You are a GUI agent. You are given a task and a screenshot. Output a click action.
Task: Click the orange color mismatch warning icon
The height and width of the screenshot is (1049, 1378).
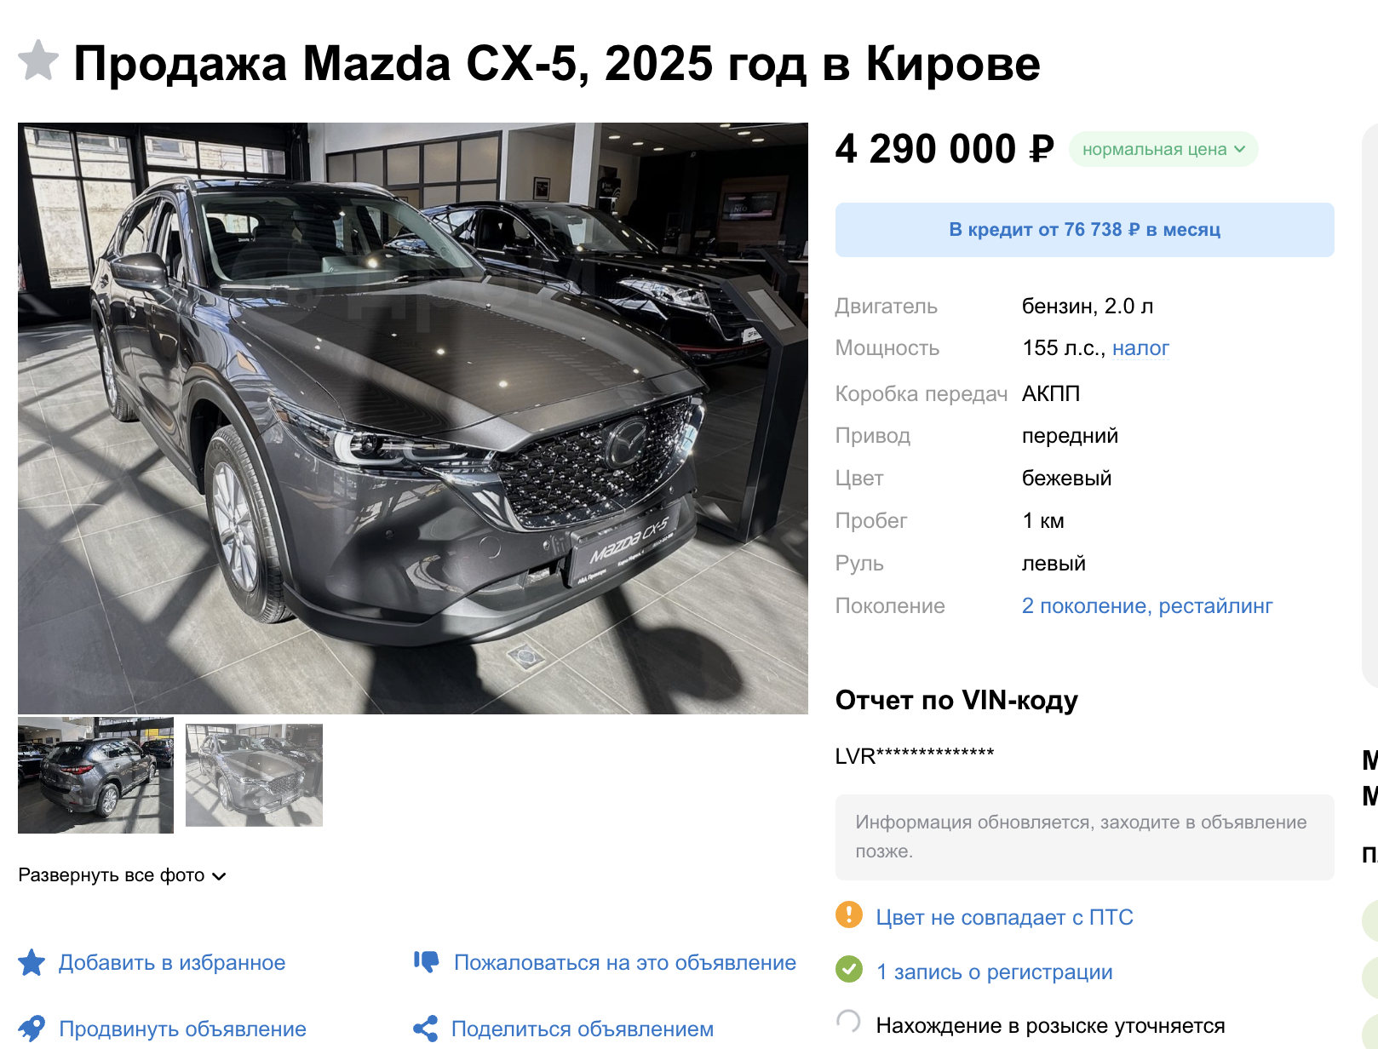coord(849,914)
